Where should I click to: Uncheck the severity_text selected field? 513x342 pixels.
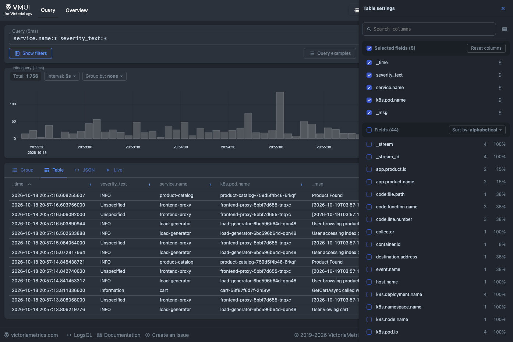coord(369,75)
